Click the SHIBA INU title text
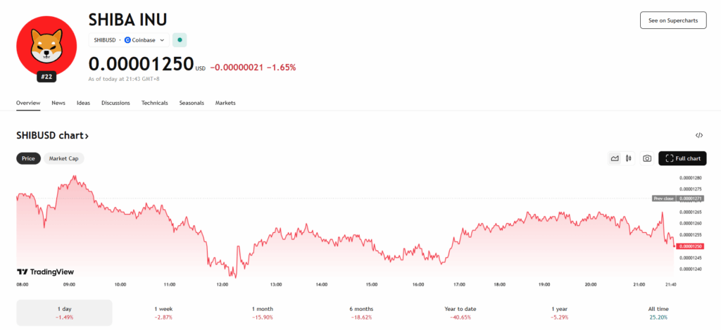 [127, 19]
